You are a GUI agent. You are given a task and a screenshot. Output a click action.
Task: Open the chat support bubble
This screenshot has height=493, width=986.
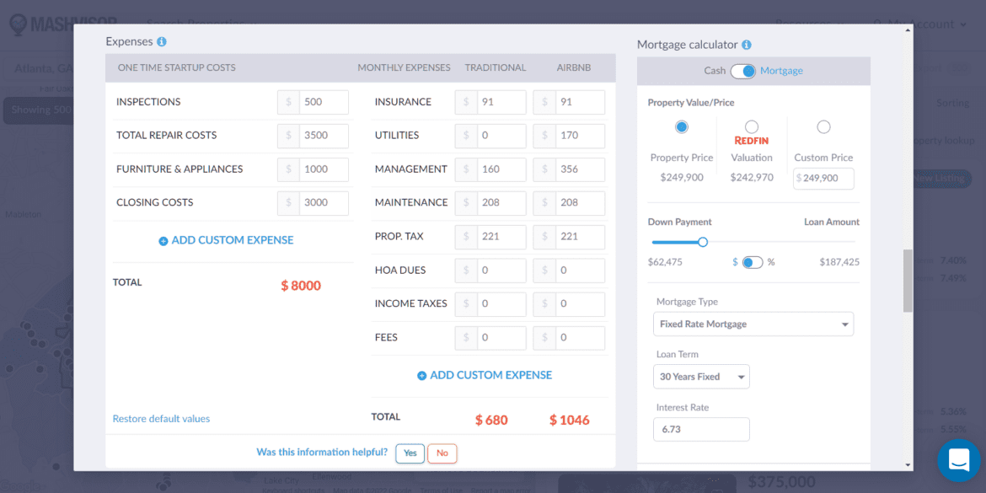click(957, 460)
